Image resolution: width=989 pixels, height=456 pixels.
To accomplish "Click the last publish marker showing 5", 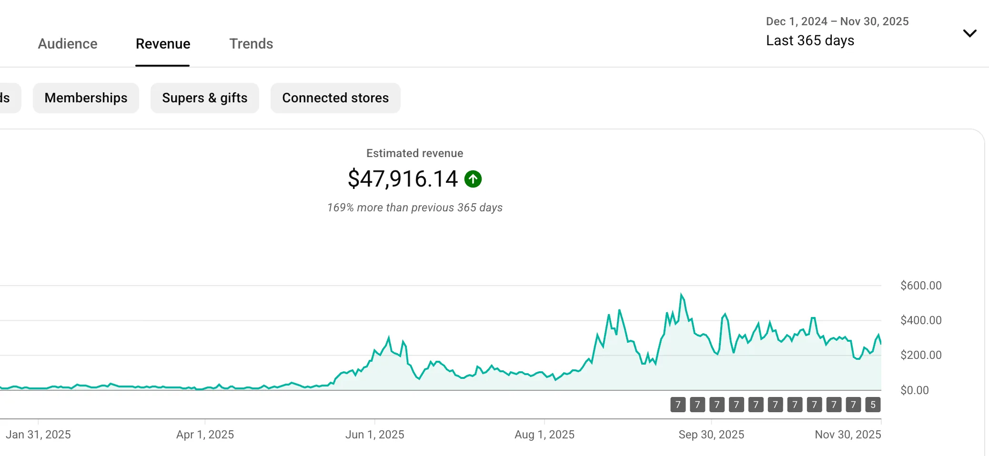I will pyautogui.click(x=872, y=405).
